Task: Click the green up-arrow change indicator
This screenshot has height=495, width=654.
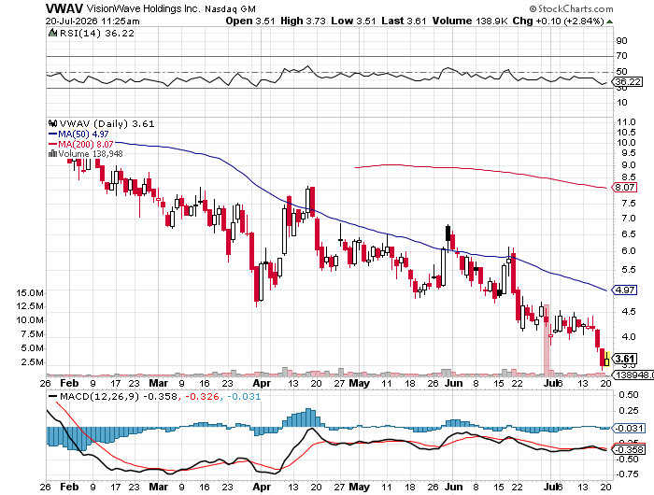Action: click(609, 21)
